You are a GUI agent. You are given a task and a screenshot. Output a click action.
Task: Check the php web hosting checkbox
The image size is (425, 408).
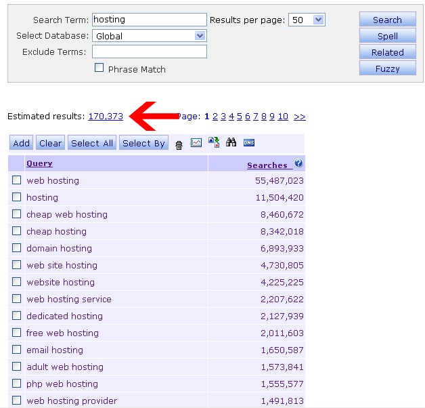click(x=16, y=384)
